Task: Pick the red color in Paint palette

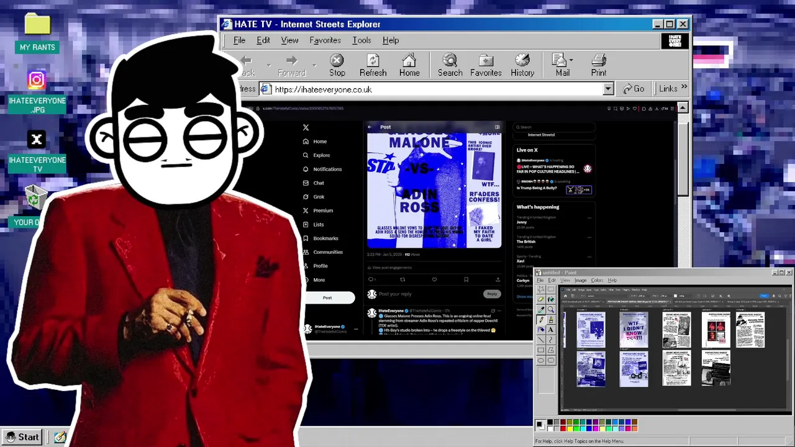Action: tap(563, 428)
